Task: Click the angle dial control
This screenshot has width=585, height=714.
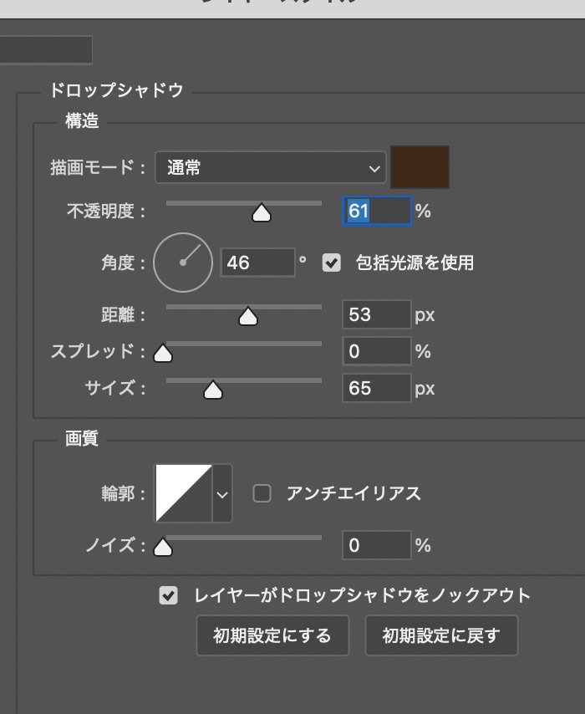Action: [x=183, y=263]
